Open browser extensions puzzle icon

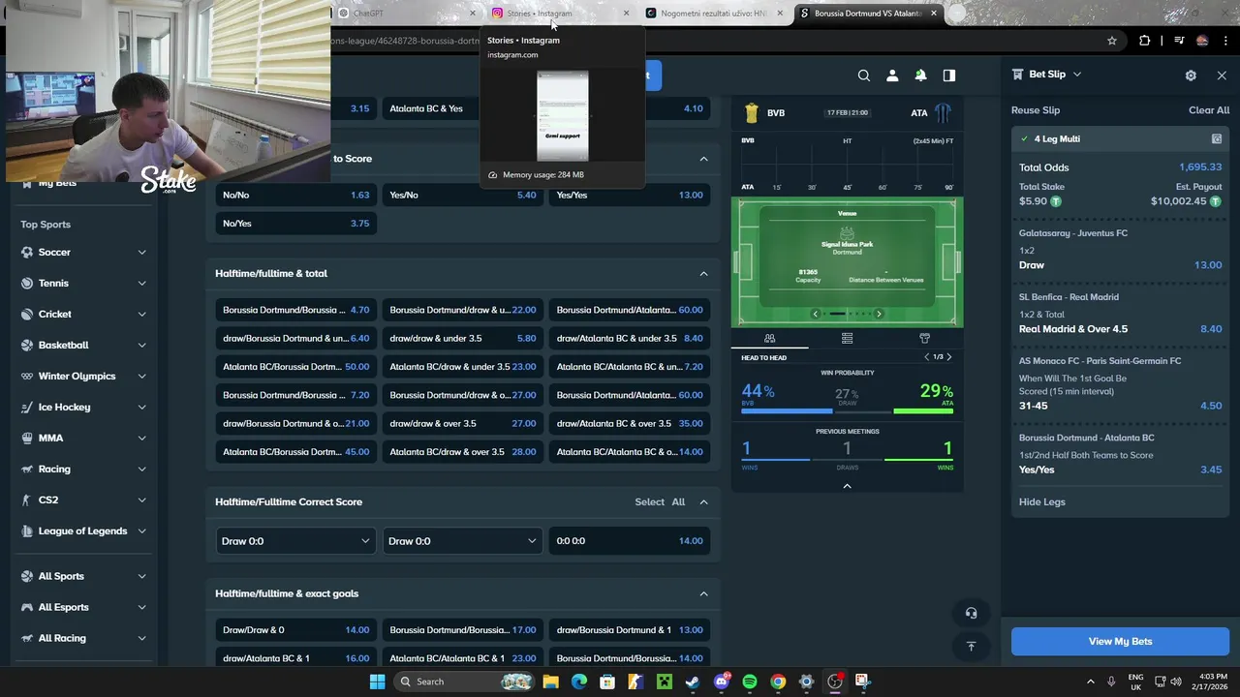coord(1145,41)
